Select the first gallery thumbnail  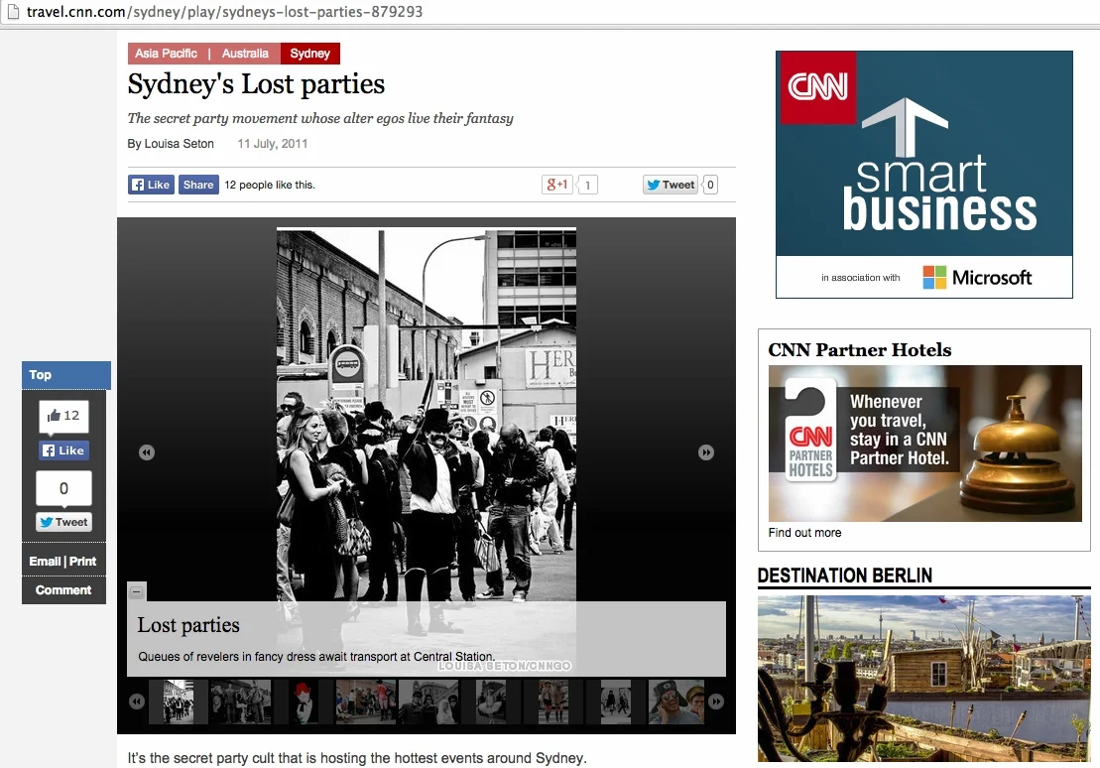(178, 701)
